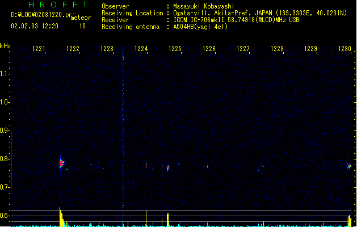This screenshot has height=227, width=357.
Task: Click the Receiver label
Action: (115, 20)
